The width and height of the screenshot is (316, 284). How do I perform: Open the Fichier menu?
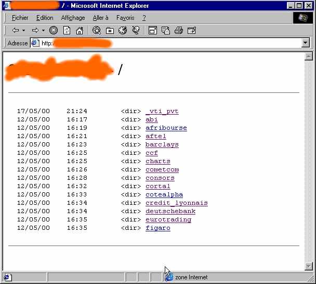pos(20,18)
